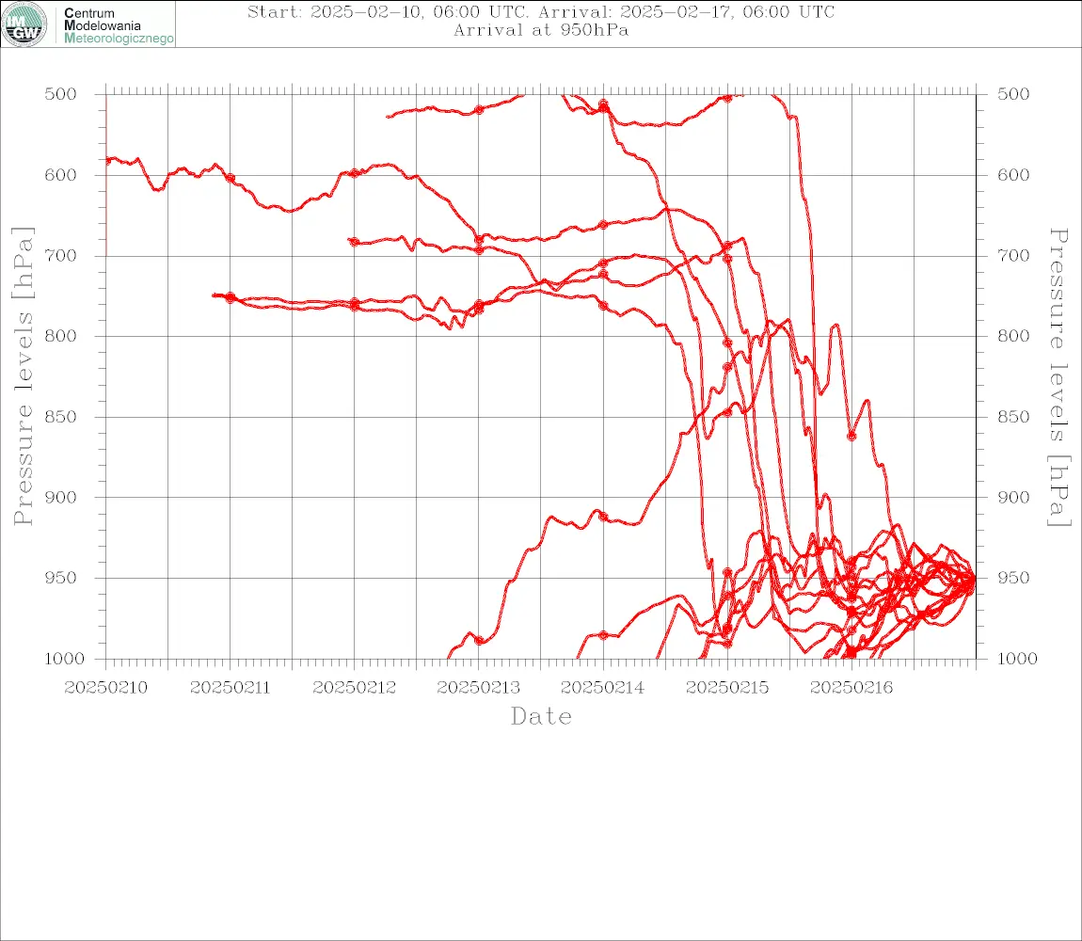Click the left 'Pressure levels [hPa]' axis title
Screen dimensions: 1082x941
point(23,376)
